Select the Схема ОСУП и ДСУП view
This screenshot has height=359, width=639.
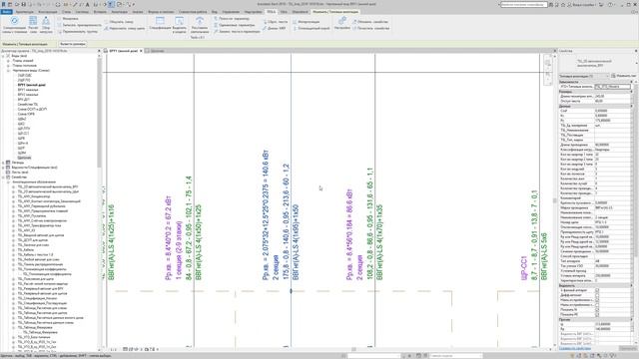32,109
